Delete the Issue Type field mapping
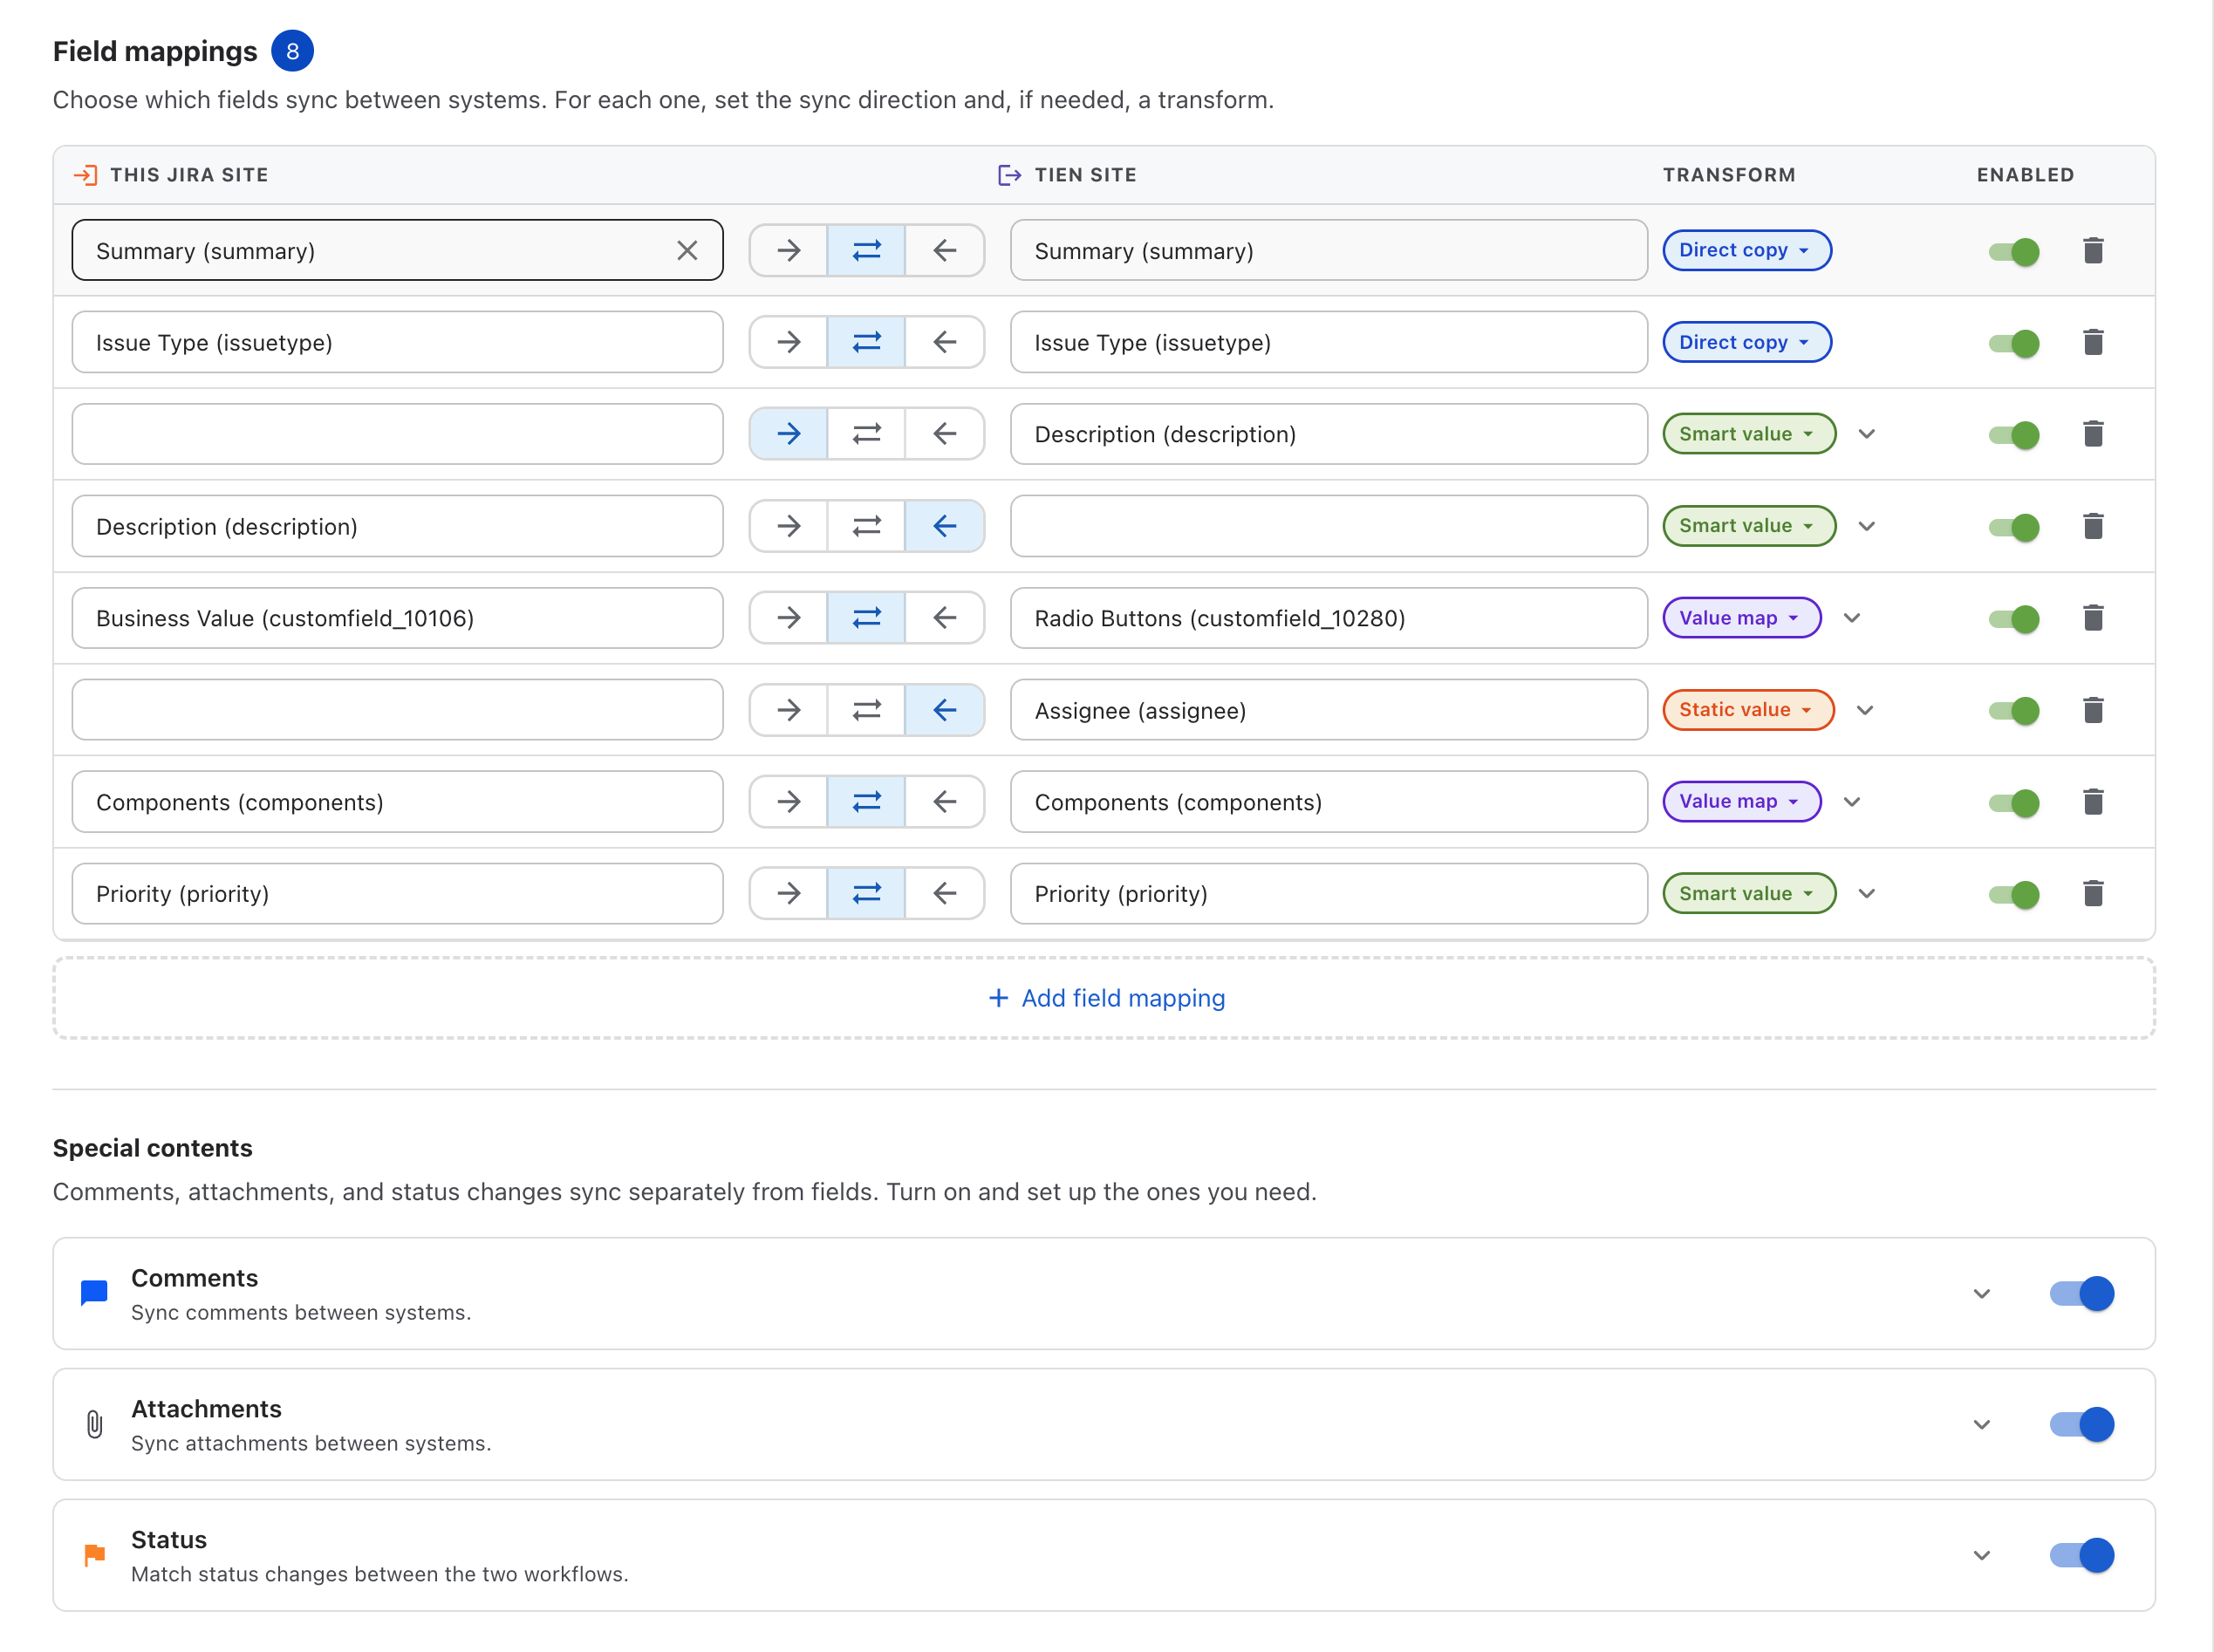The width and height of the screenshot is (2214, 1652). 2093,343
